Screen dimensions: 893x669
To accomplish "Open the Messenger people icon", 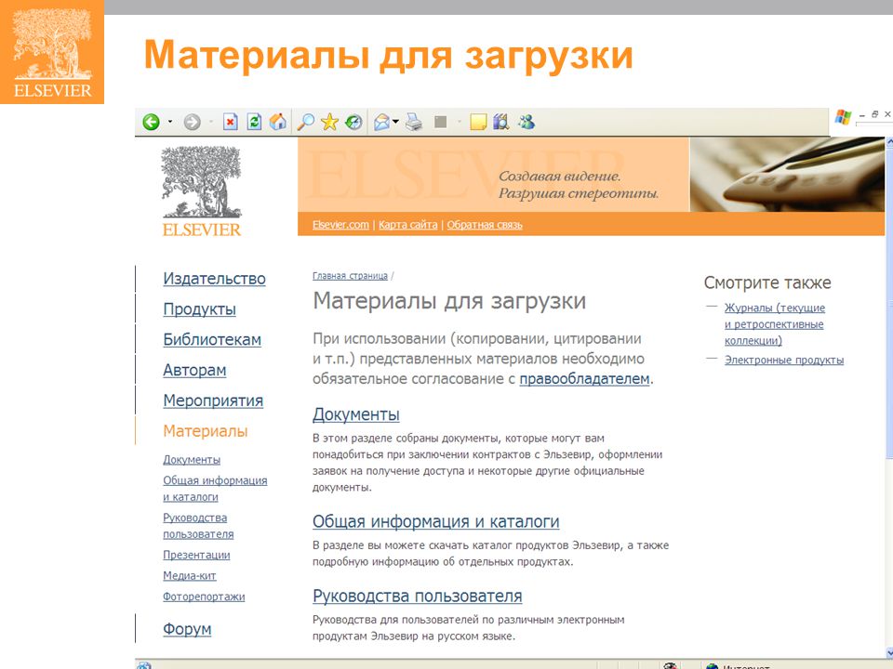I will click(526, 122).
